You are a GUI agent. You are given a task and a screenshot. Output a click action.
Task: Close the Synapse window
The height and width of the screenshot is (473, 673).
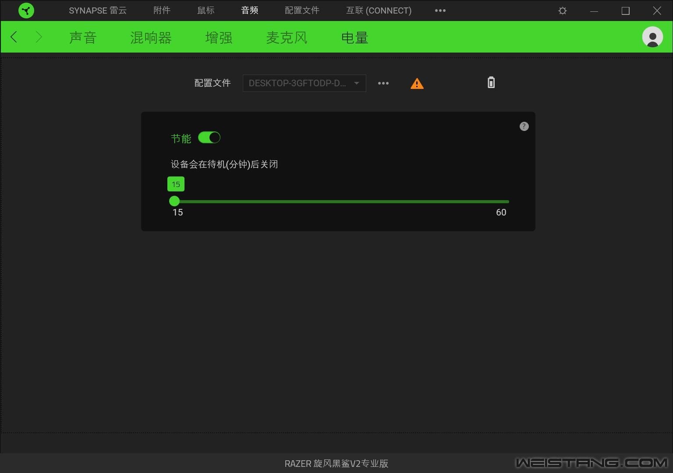[657, 11]
